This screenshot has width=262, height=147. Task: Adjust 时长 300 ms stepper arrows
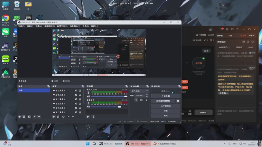(x=147, y=95)
